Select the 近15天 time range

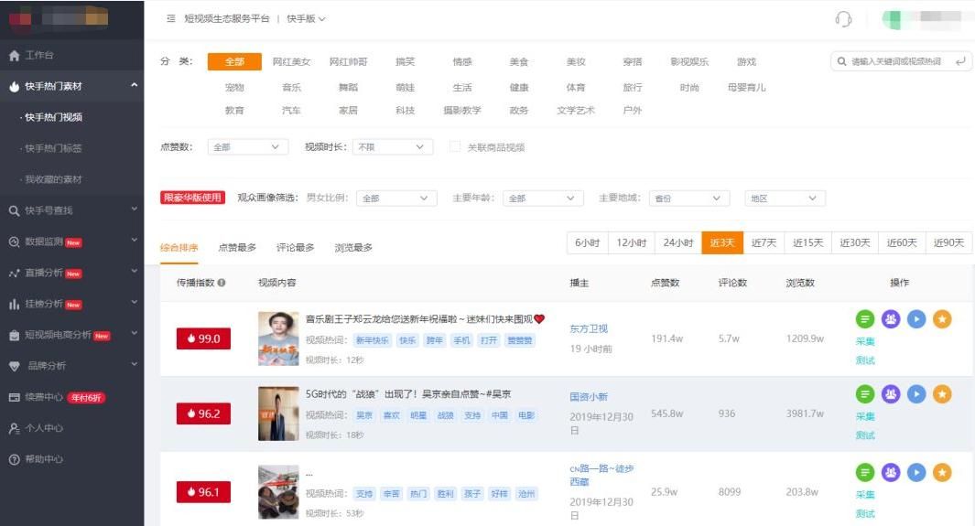807,242
